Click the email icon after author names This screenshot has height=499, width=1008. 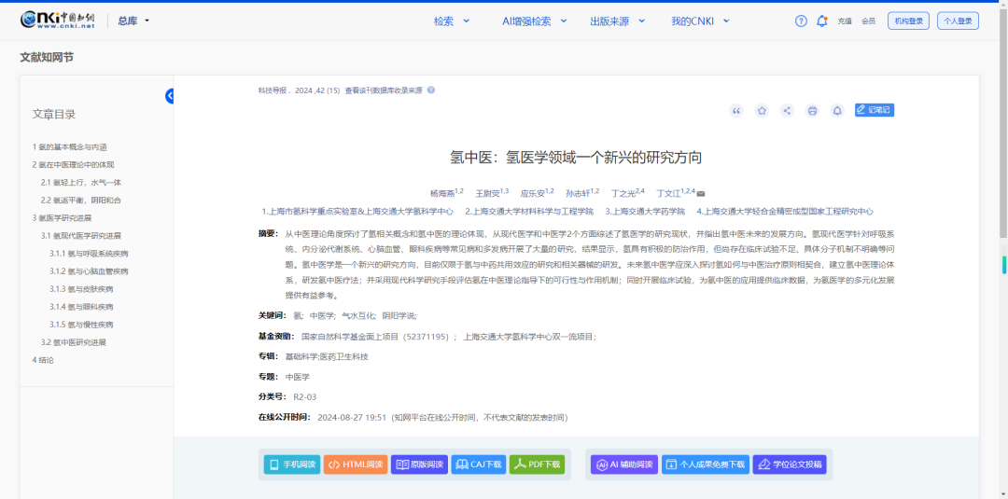[701, 194]
